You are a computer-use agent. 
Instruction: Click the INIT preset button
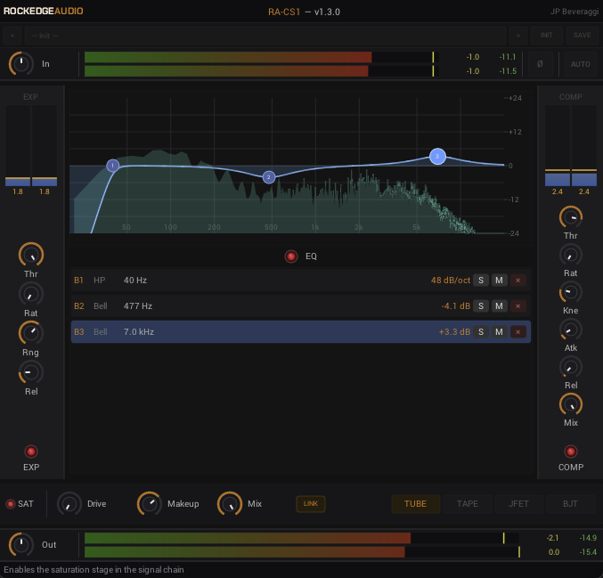click(547, 36)
